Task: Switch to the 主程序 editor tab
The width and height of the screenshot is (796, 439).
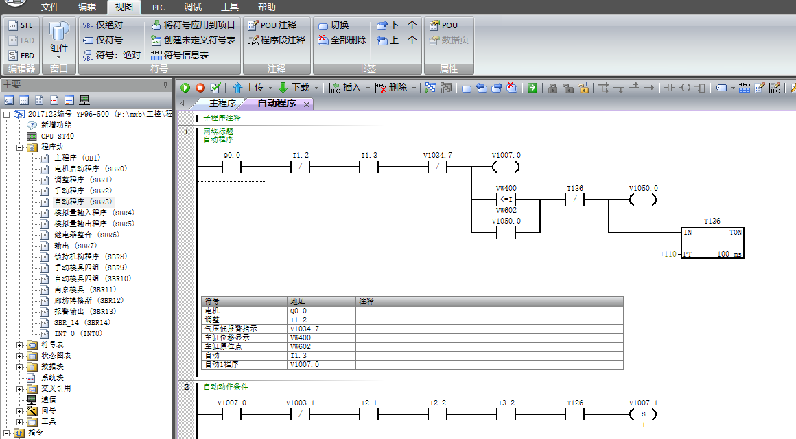Action: pyautogui.click(x=222, y=104)
